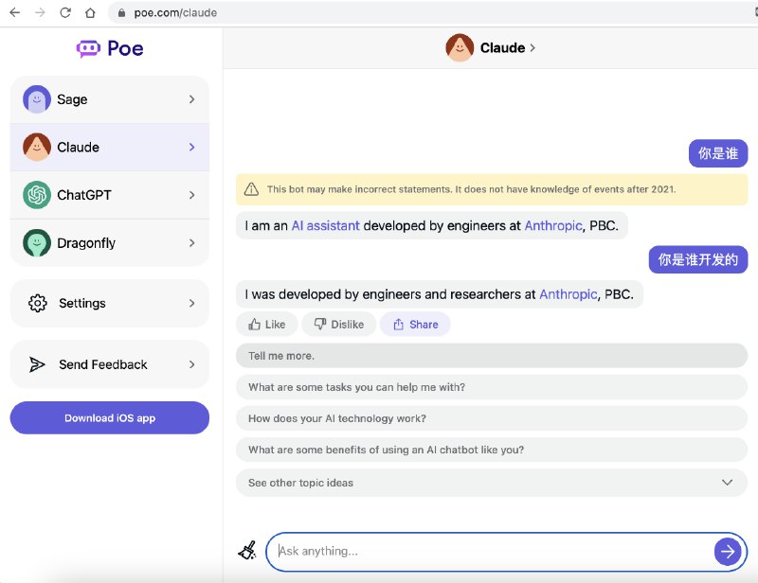Viewport: 758px width, 583px height.
Task: Click the Download iOS app button
Action: tap(110, 417)
